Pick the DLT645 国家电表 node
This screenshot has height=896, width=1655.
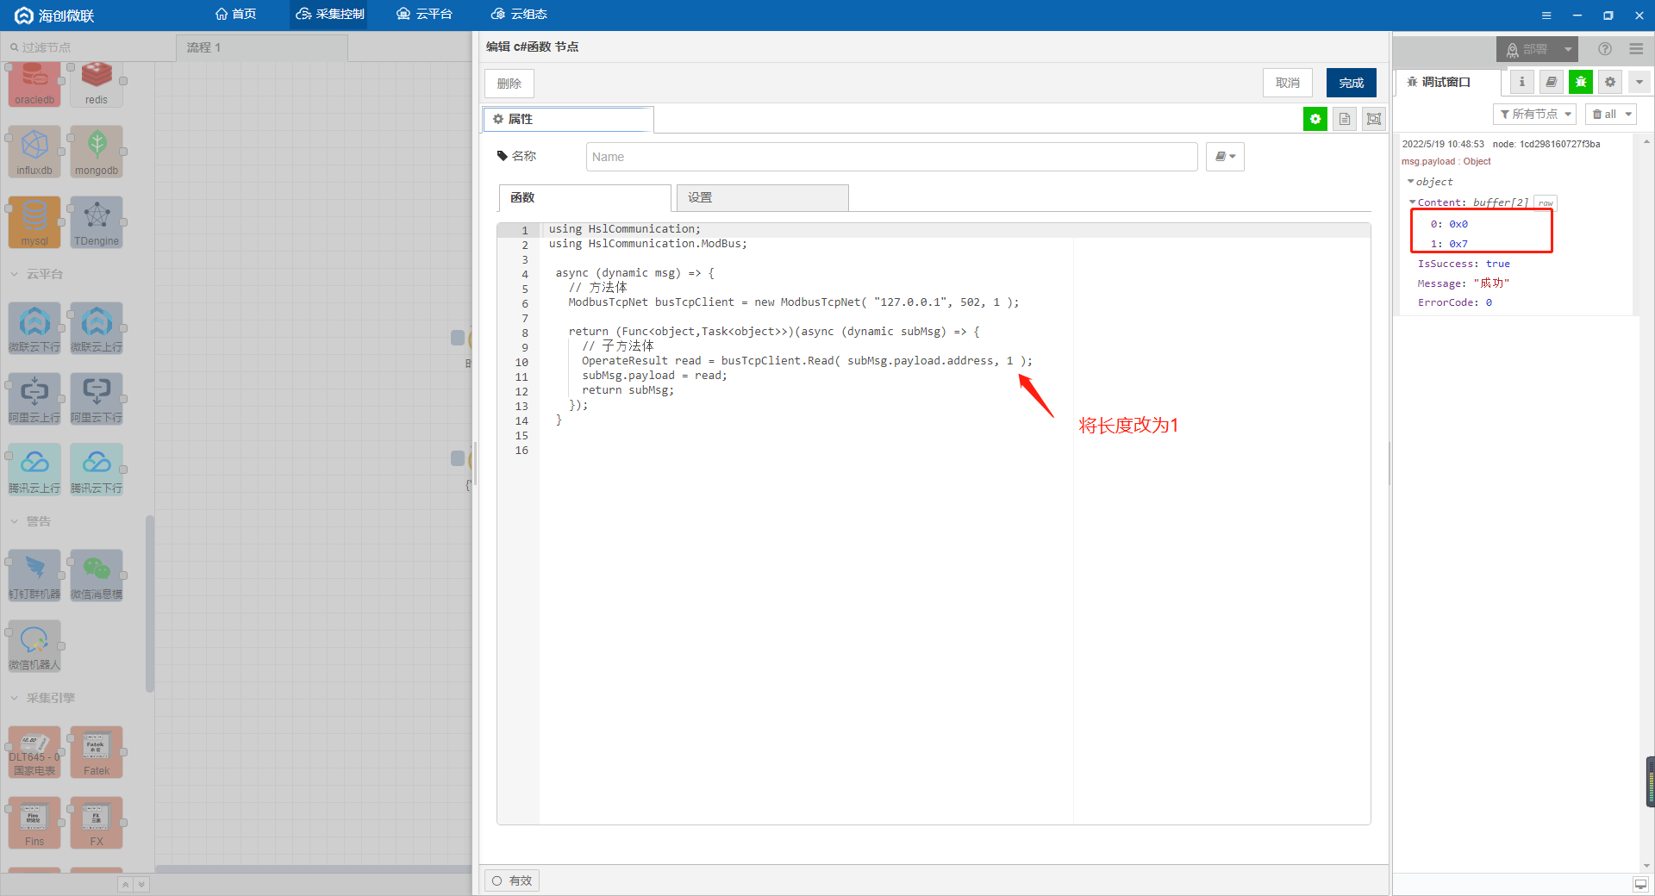click(x=34, y=752)
